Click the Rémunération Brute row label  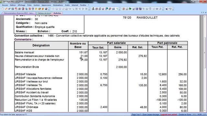27,67
